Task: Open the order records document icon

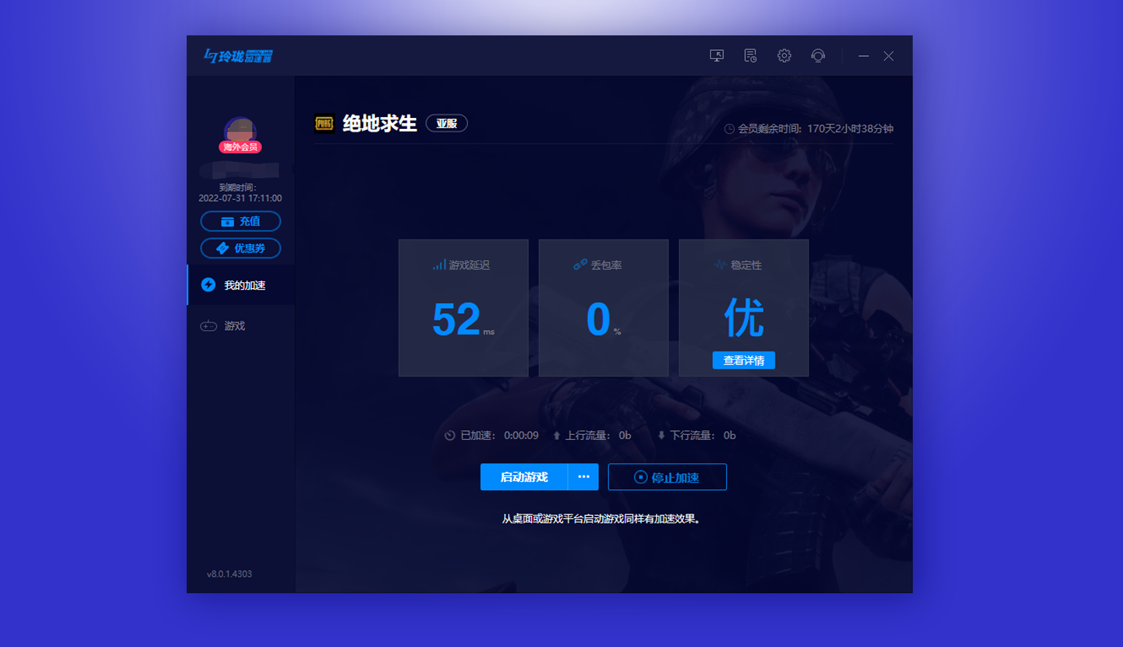Action: pyautogui.click(x=750, y=56)
